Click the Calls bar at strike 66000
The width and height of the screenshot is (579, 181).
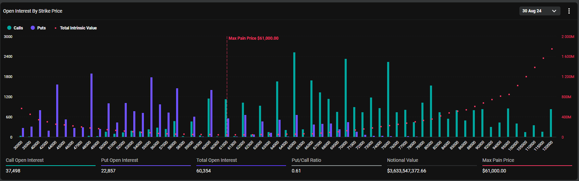tap(311, 109)
